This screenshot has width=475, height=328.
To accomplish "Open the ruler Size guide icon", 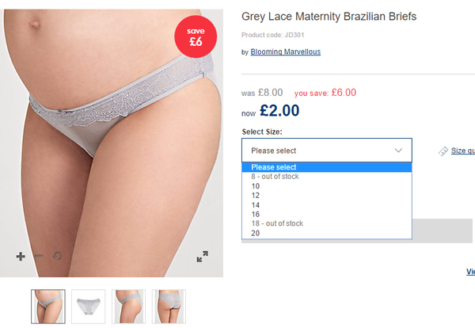I will (443, 151).
